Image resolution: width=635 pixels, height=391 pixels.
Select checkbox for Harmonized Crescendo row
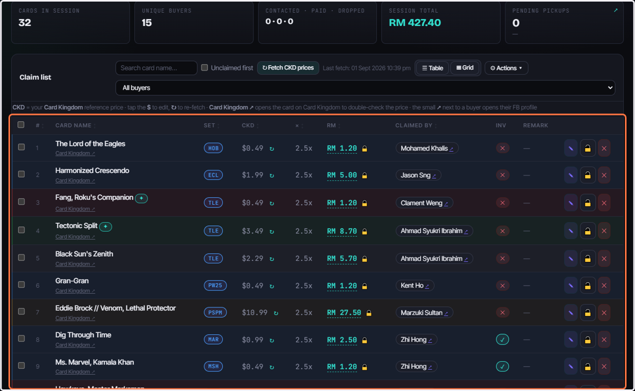tap(21, 174)
